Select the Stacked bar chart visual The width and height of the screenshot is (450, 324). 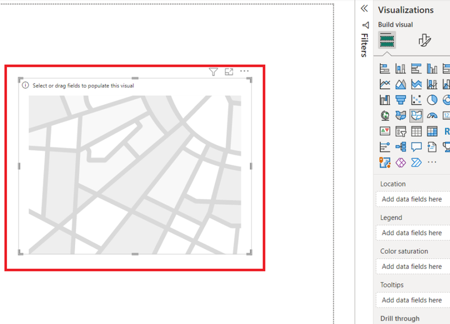pos(385,69)
